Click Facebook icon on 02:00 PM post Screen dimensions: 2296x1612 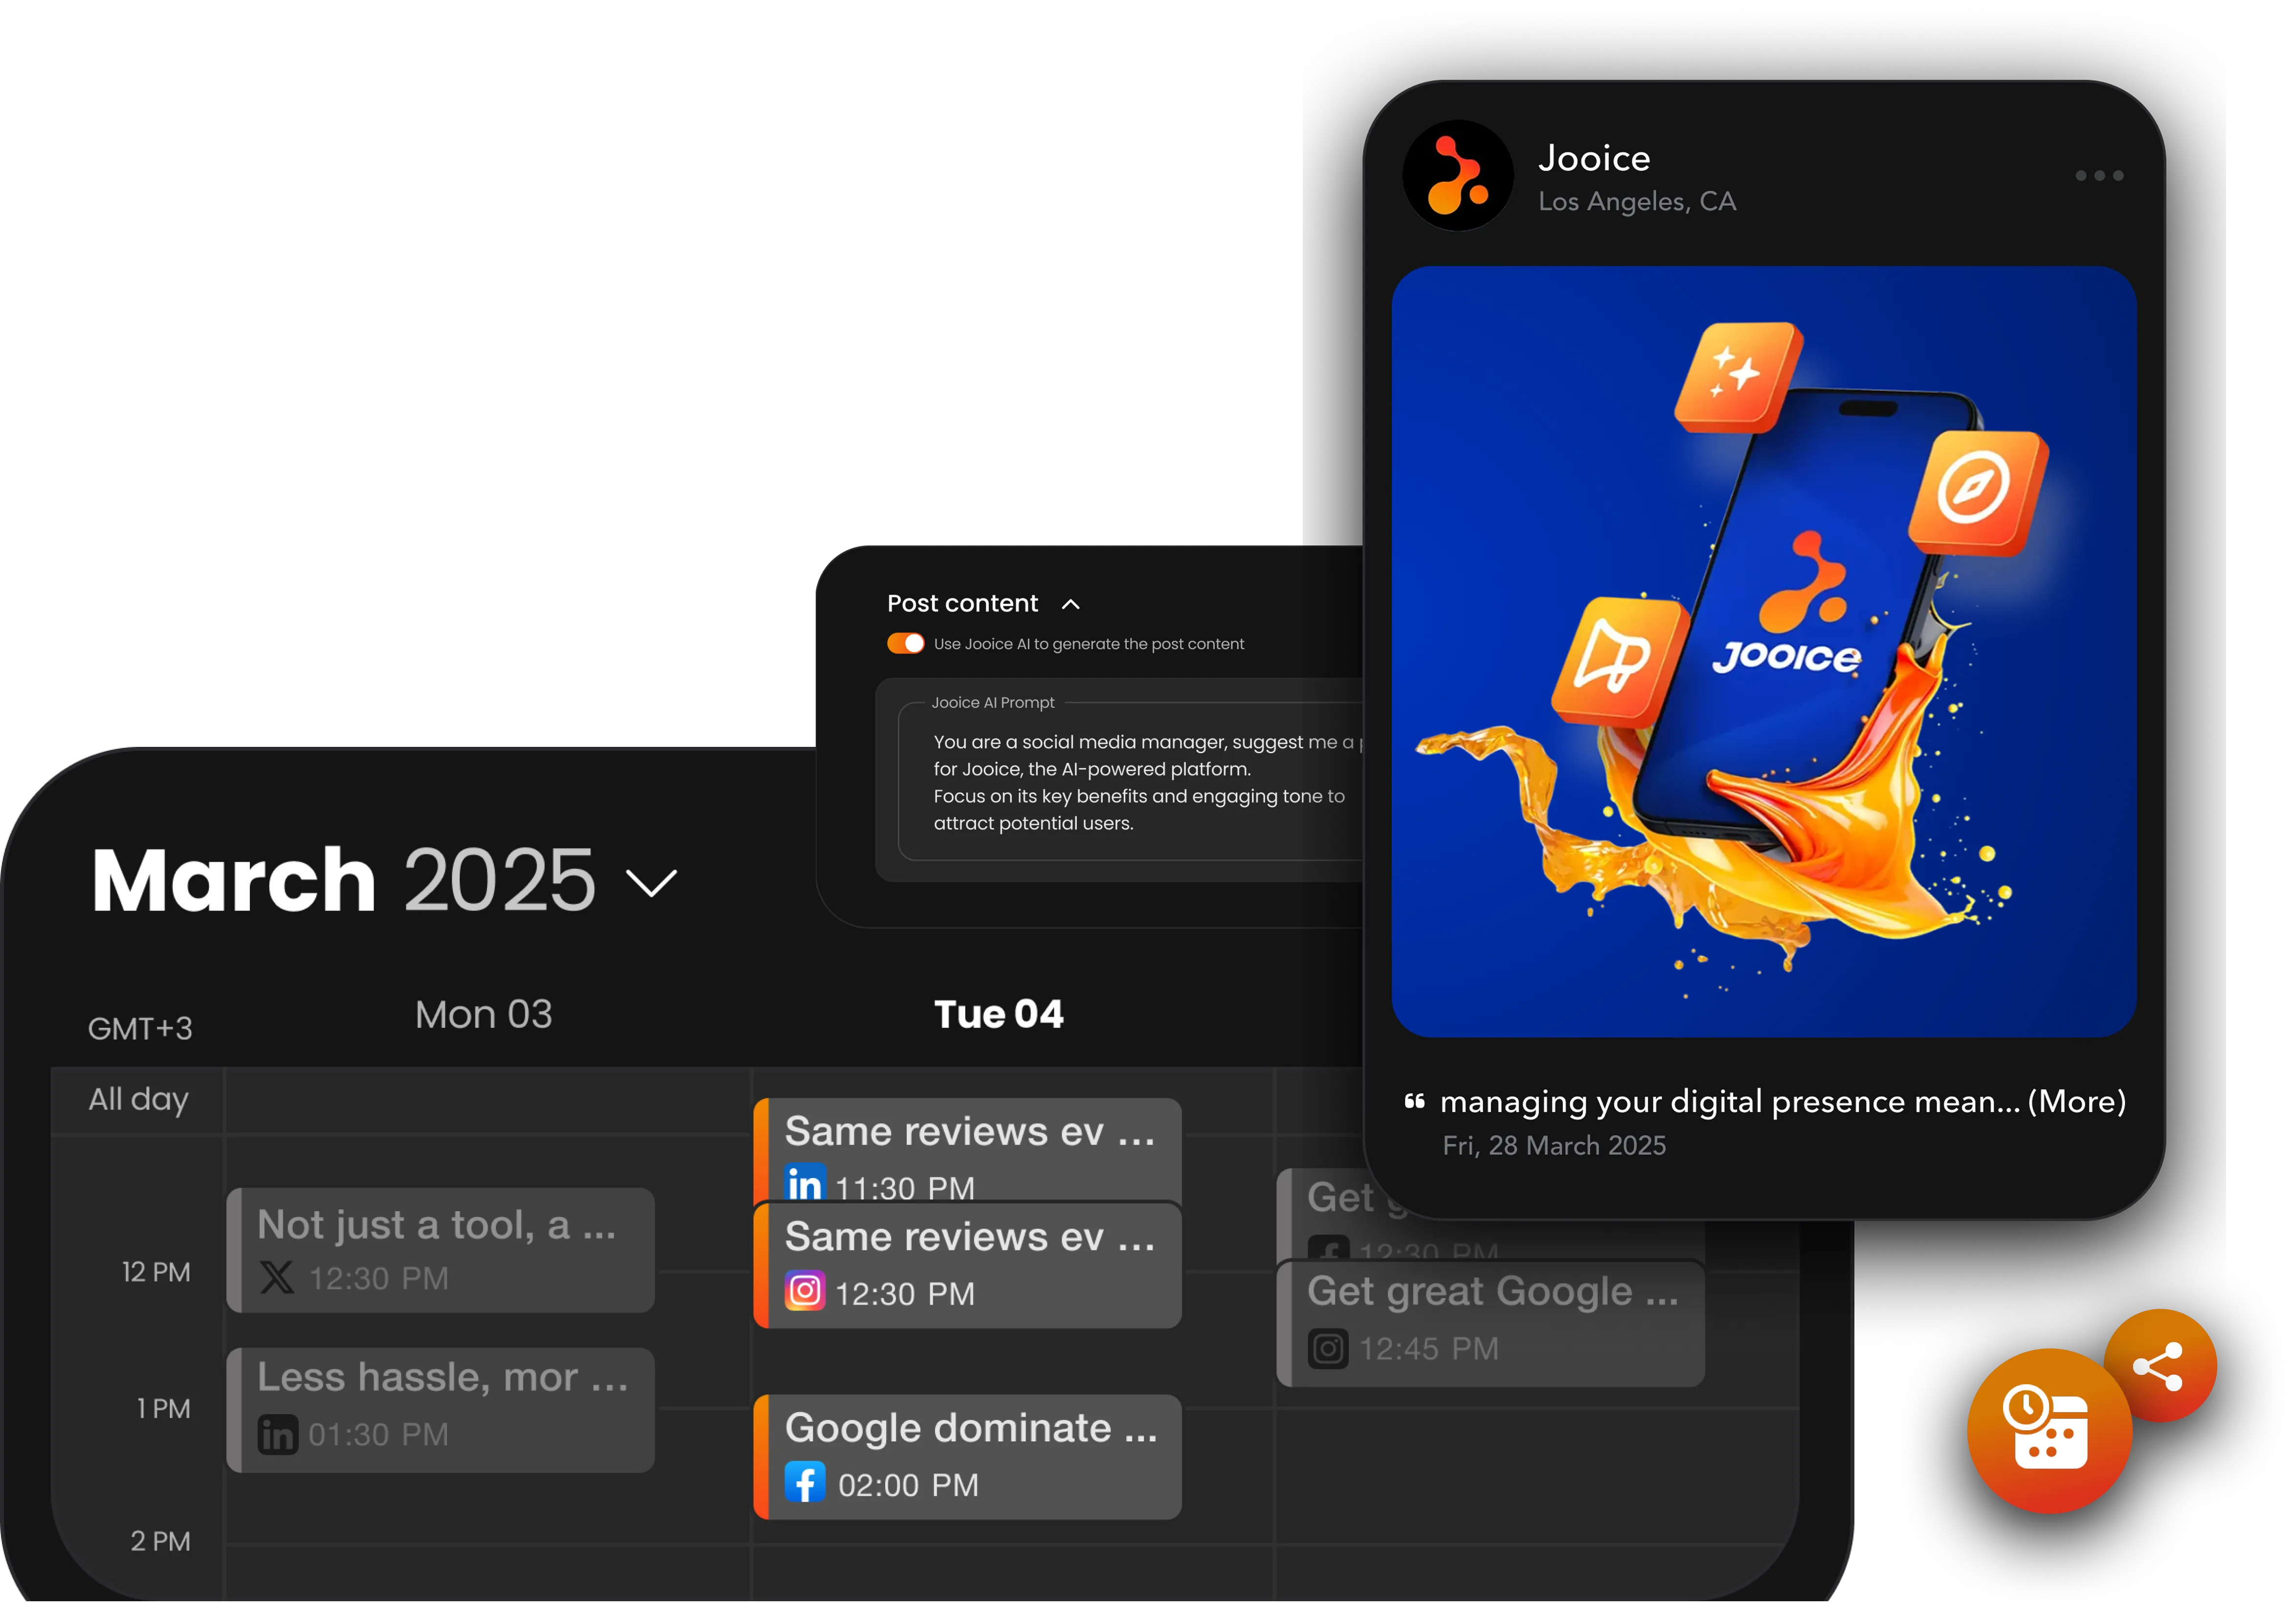tap(805, 1482)
